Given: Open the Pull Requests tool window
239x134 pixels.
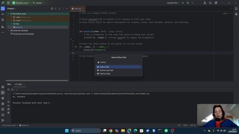Looking at the screenshot, I should click(3, 20).
